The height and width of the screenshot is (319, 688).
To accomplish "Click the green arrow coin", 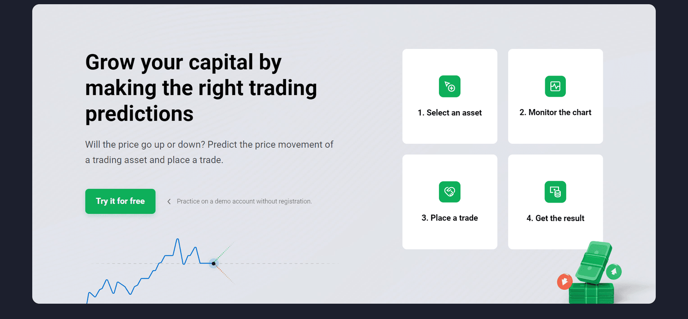I will coord(614,271).
